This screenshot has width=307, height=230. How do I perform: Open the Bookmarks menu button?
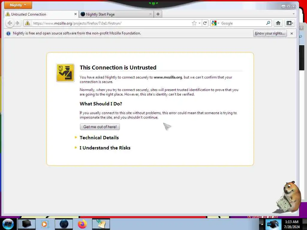pyautogui.click(x=290, y=23)
